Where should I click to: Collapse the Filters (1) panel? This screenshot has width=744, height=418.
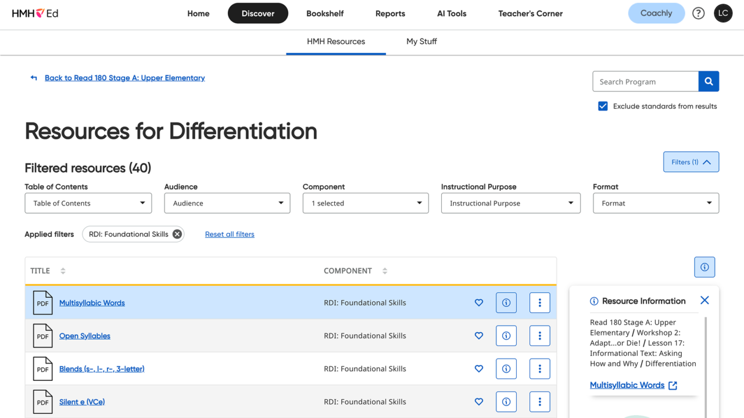[x=691, y=162]
